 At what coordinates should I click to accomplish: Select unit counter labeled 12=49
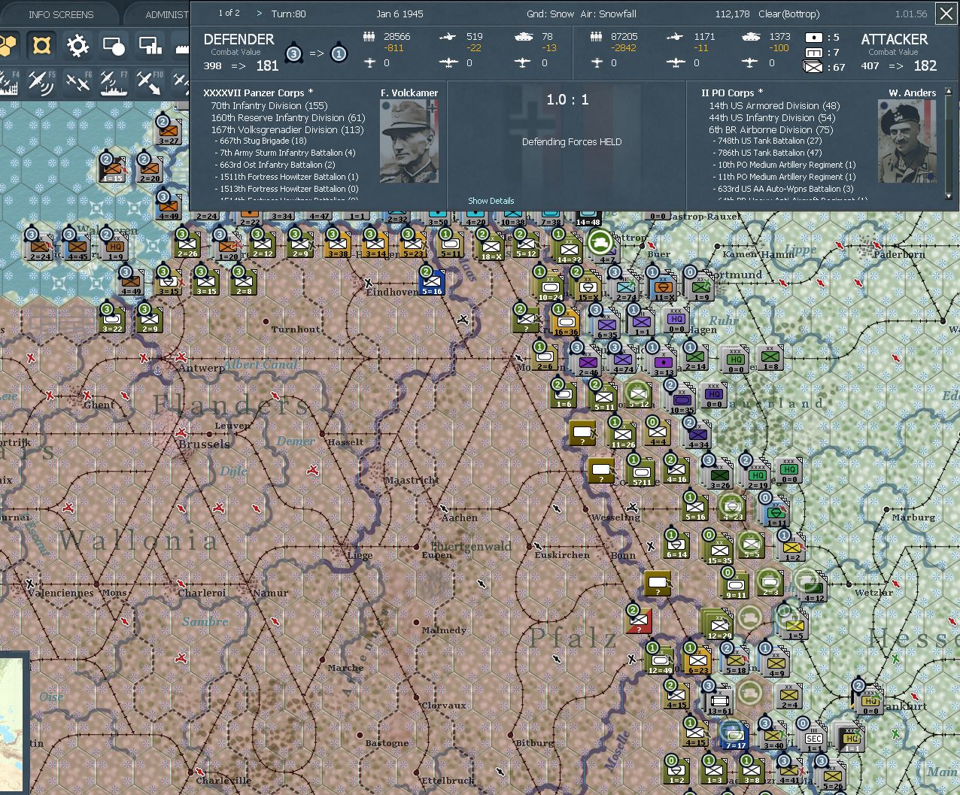coord(660,660)
